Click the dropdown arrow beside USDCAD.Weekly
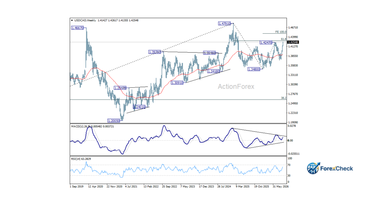 [x=72, y=20]
